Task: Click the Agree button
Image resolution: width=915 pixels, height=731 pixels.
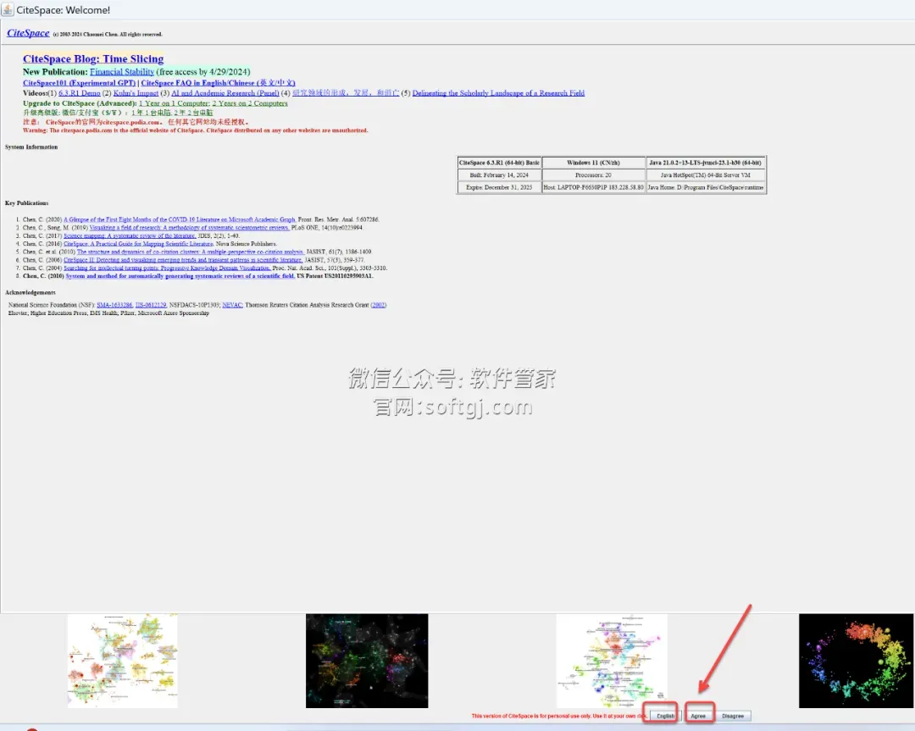Action: (698, 716)
